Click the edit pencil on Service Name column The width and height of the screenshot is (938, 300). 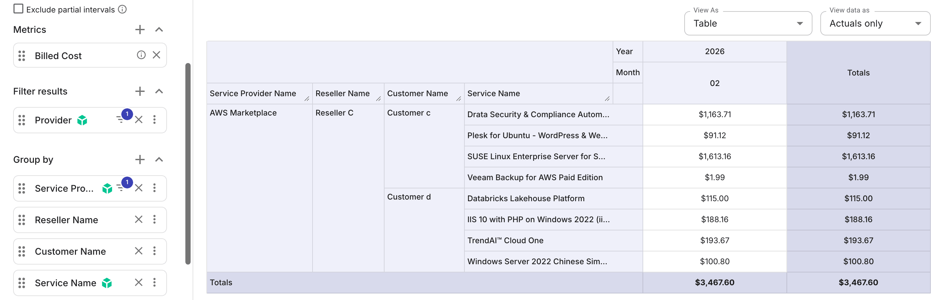(x=607, y=98)
